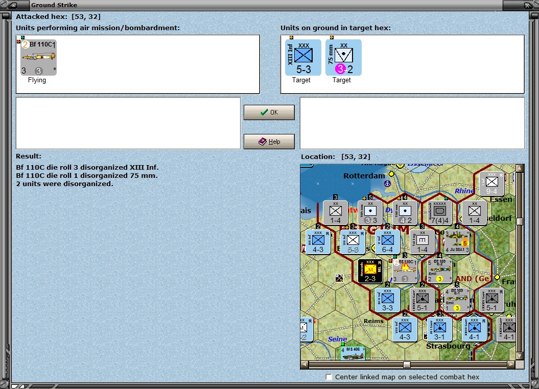Click the 105 mm 3-3 artillery counter
The width and height of the screenshot is (539, 389).
pos(370,213)
